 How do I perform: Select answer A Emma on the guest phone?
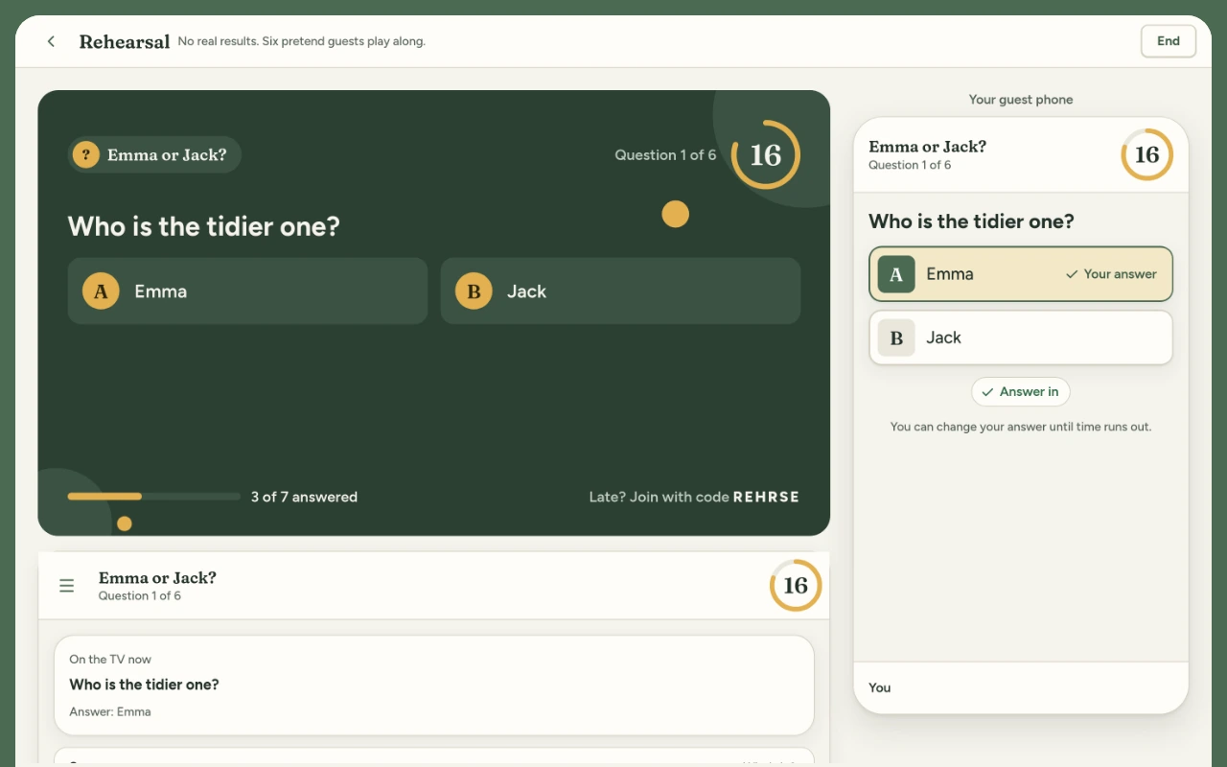point(1020,274)
